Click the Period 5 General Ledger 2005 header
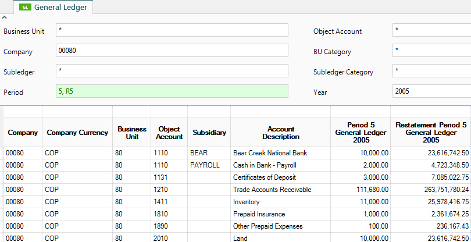This screenshot has height=242, width=471. (361, 133)
